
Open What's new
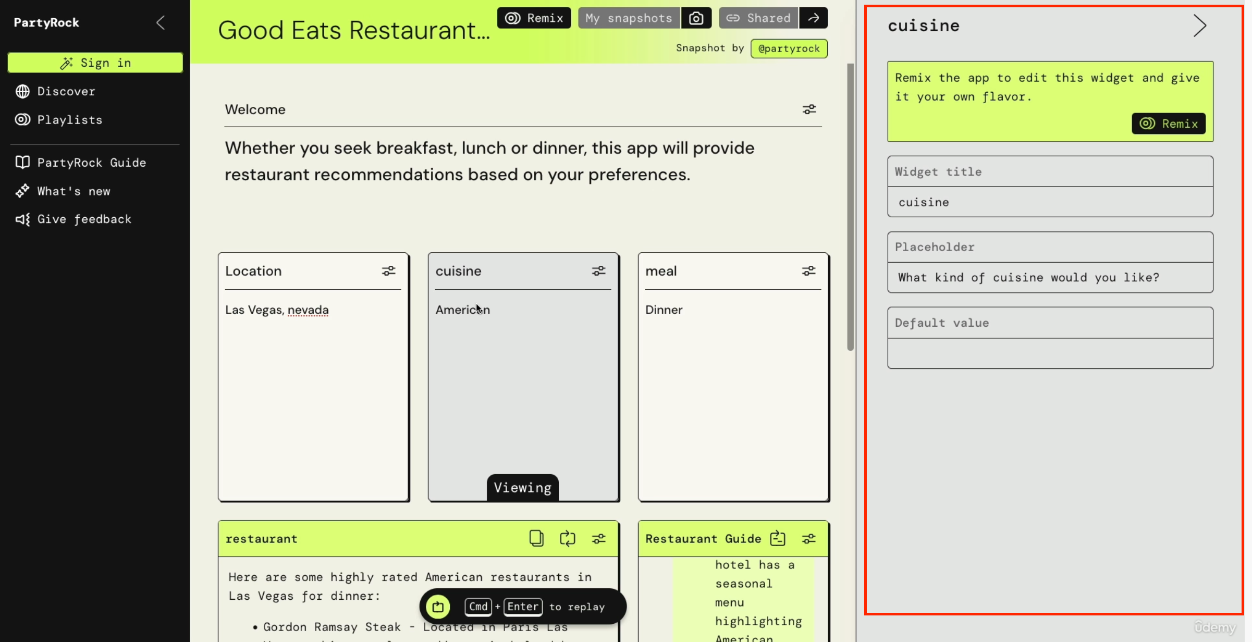point(73,191)
